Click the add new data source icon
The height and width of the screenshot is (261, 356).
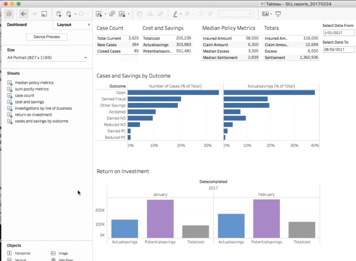(x=59, y=14)
